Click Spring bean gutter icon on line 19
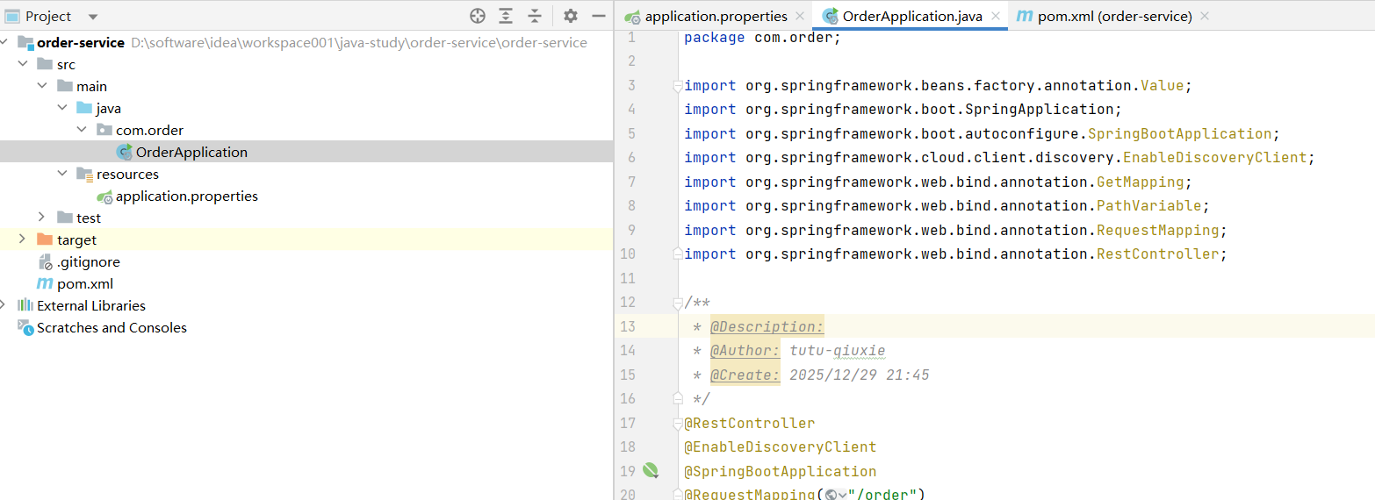This screenshot has width=1375, height=500. (650, 471)
